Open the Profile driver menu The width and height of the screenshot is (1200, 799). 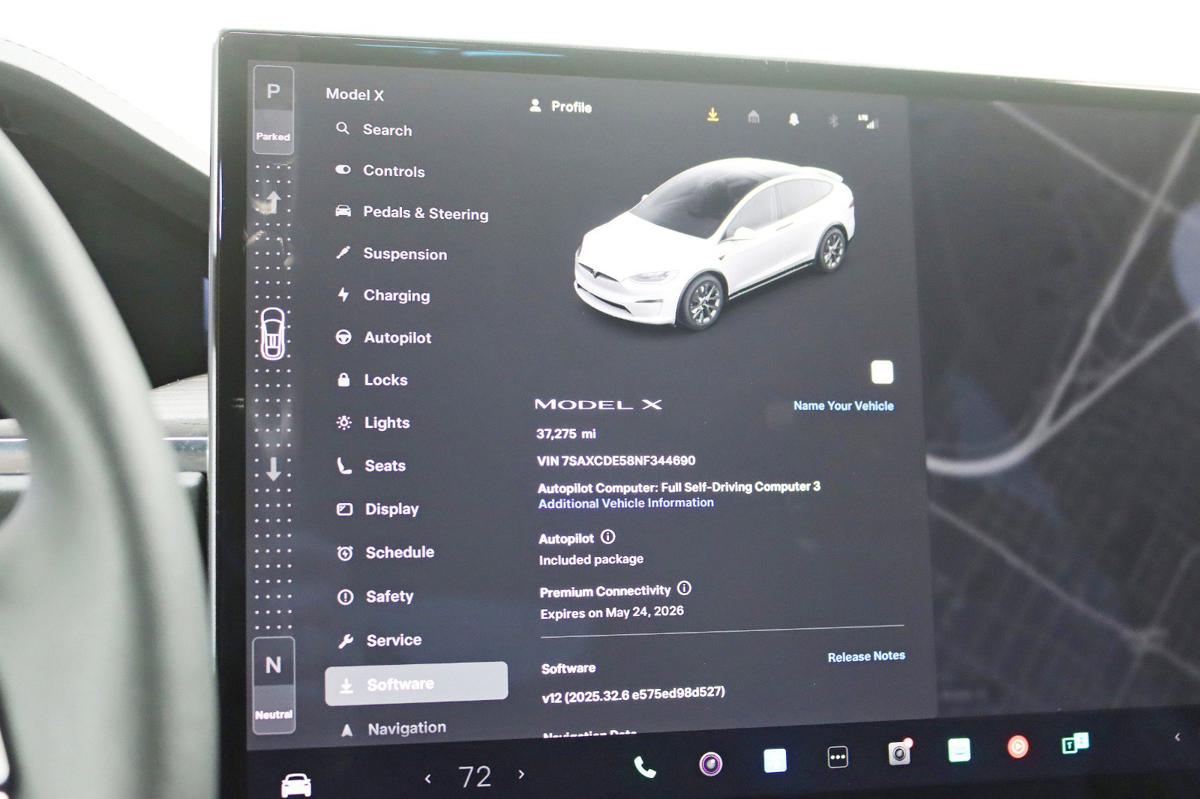561,107
